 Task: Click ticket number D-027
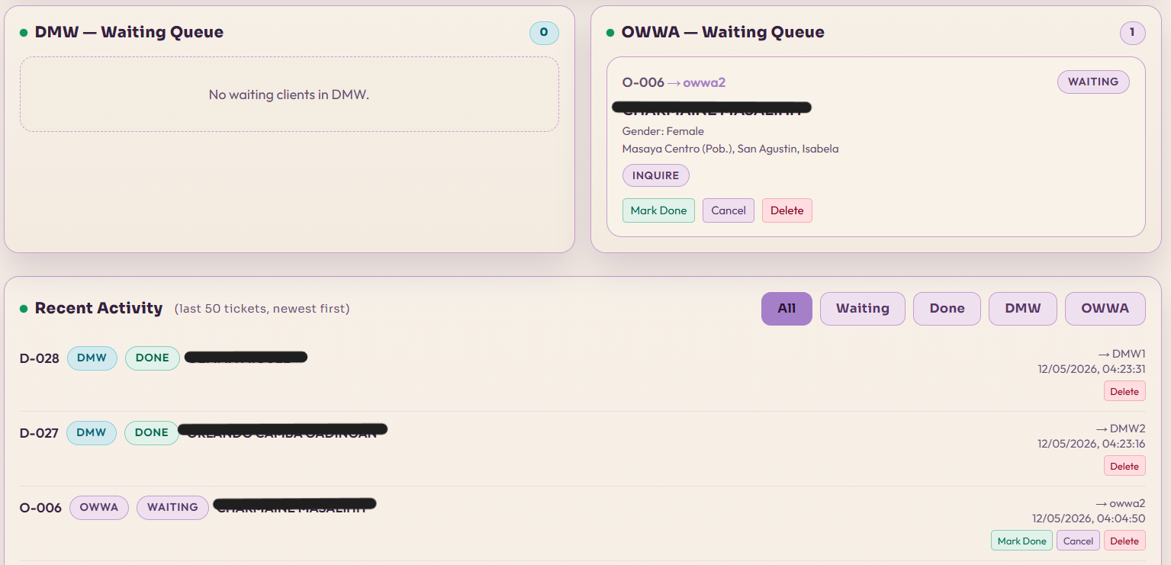(39, 433)
